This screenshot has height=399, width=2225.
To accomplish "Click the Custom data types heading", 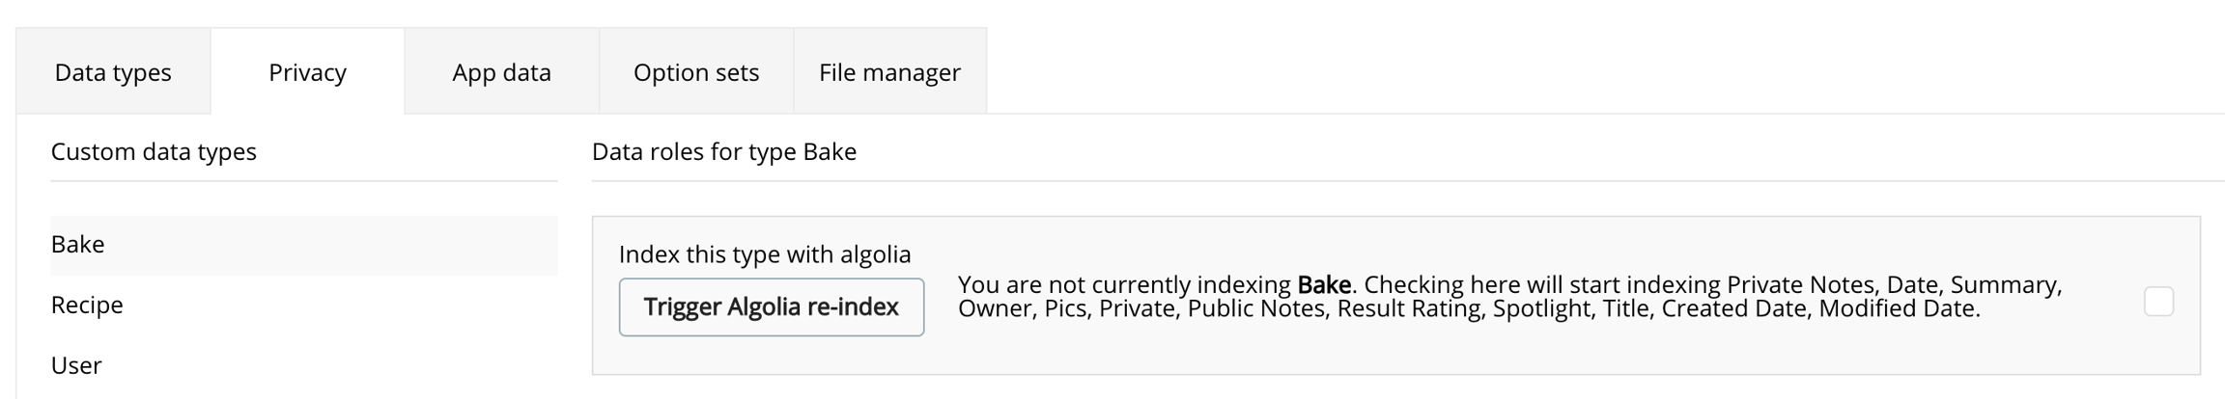I will pyautogui.click(x=154, y=152).
